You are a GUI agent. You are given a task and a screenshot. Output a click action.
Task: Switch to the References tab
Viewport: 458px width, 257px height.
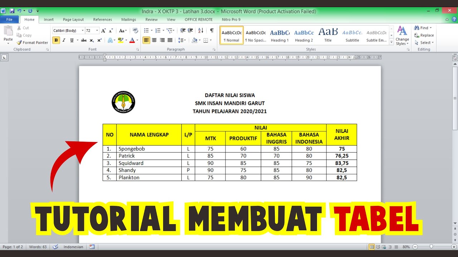(103, 20)
